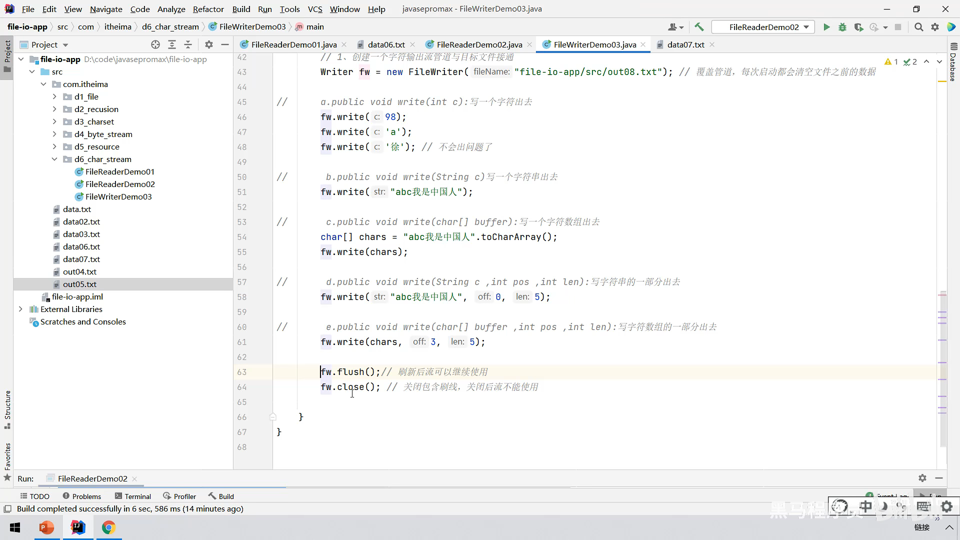Collapse the d6_char_stream package folder
Image resolution: width=960 pixels, height=540 pixels.
coord(54,159)
